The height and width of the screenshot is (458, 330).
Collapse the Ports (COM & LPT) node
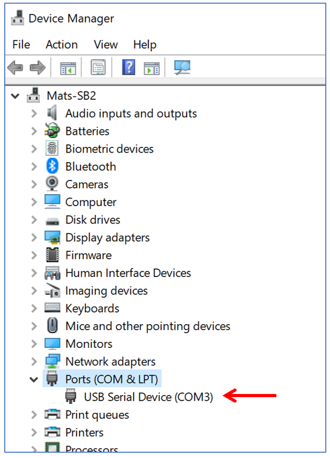tap(35, 379)
